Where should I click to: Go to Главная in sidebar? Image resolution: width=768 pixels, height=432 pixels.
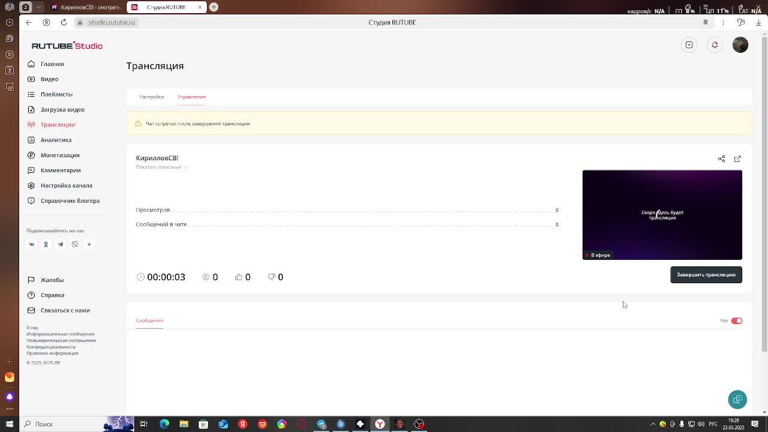52,64
